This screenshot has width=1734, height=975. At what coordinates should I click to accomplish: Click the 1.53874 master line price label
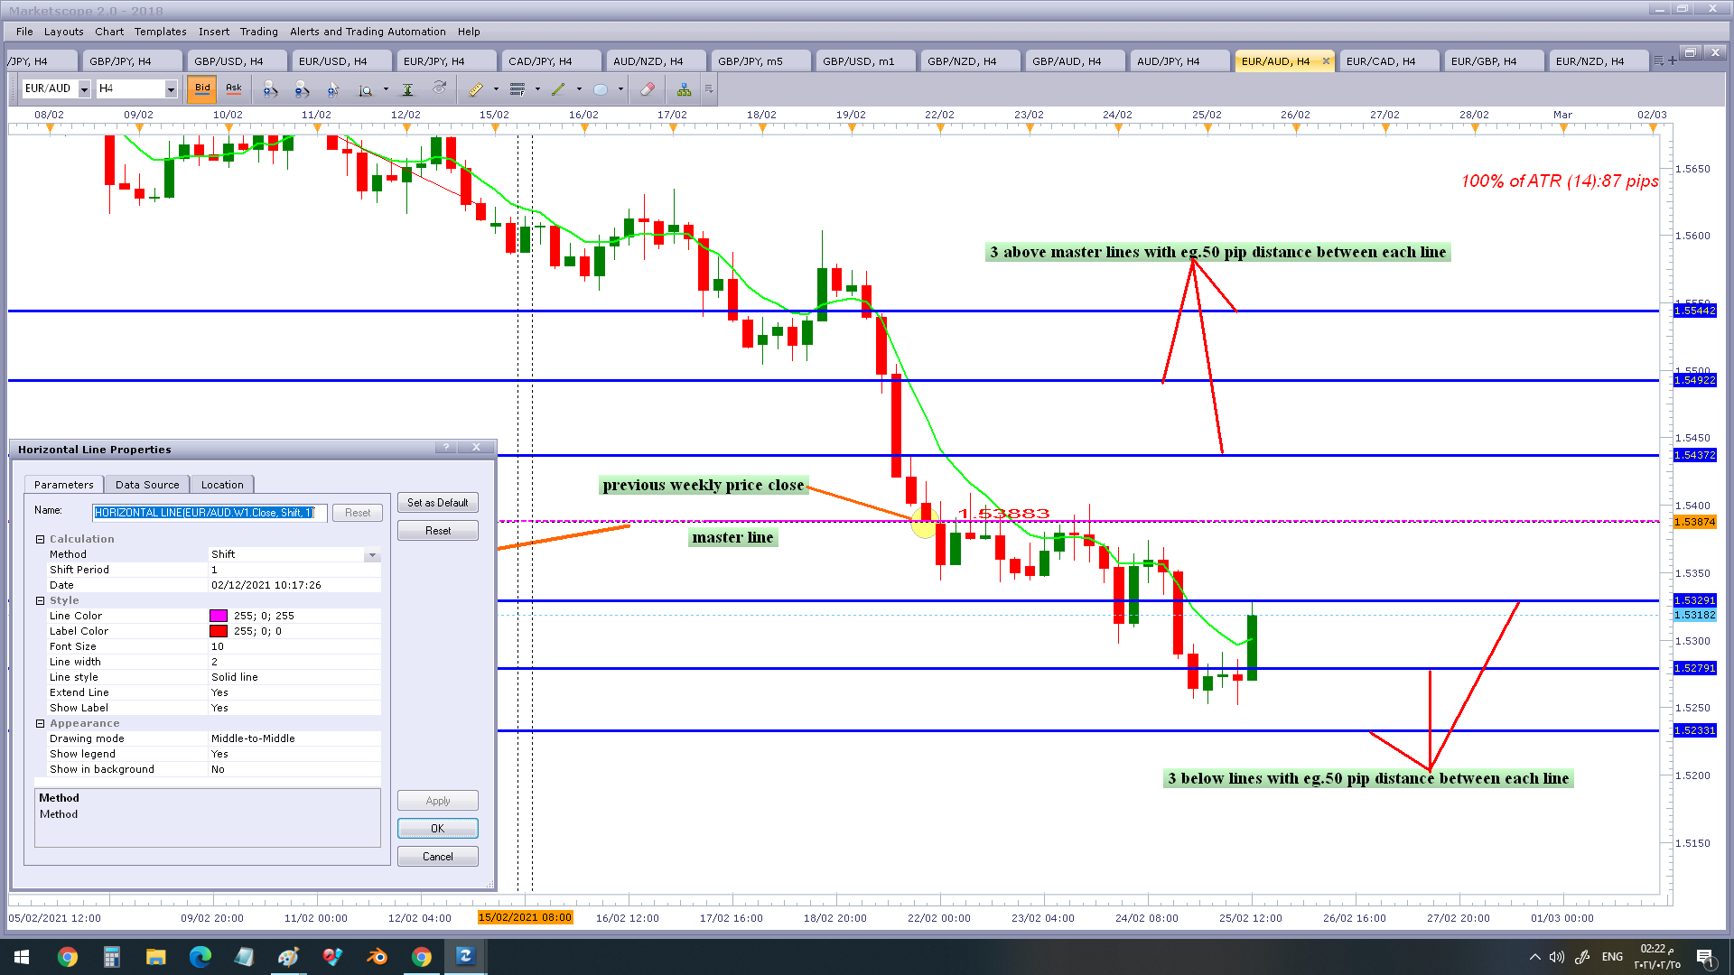[x=1694, y=522]
